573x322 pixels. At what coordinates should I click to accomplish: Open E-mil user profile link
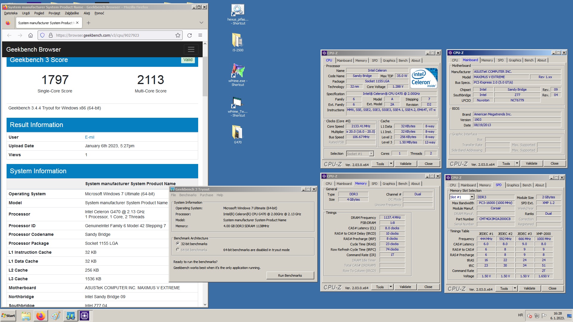(x=90, y=137)
